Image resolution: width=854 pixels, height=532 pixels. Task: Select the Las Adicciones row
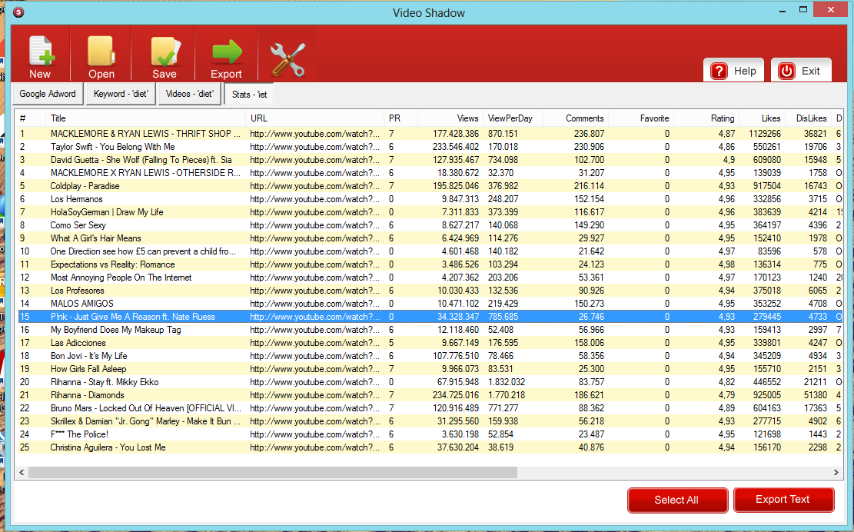coord(430,343)
